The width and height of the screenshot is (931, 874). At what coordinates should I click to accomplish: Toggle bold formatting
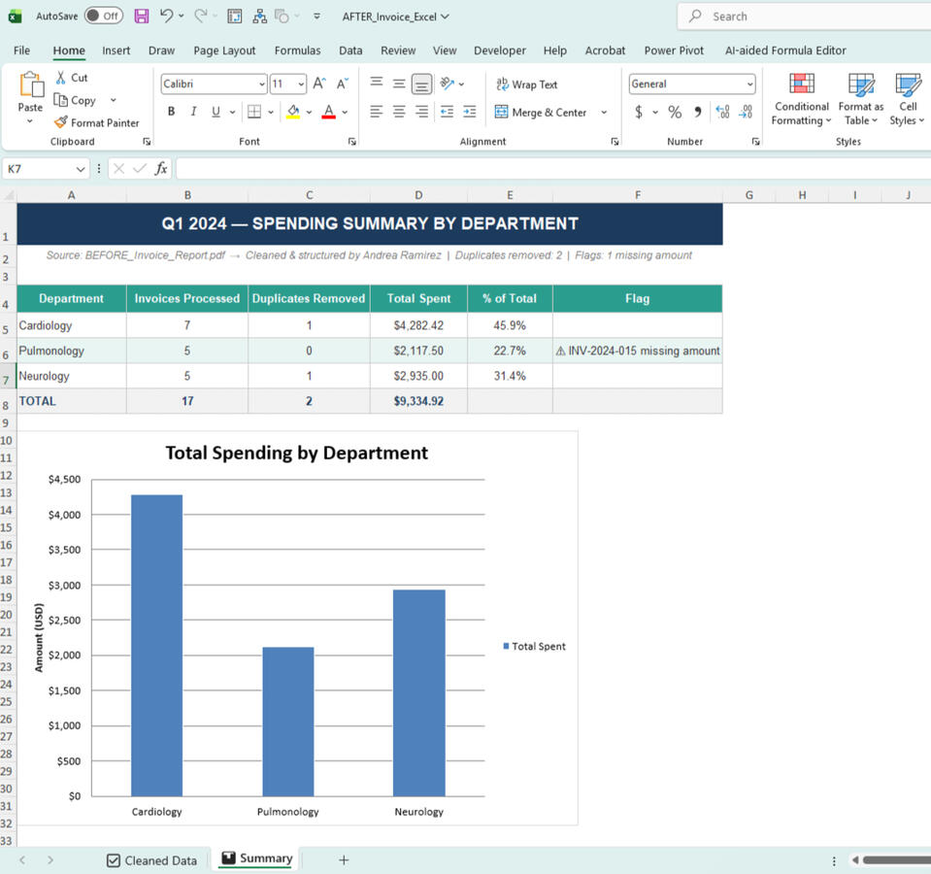pyautogui.click(x=171, y=112)
